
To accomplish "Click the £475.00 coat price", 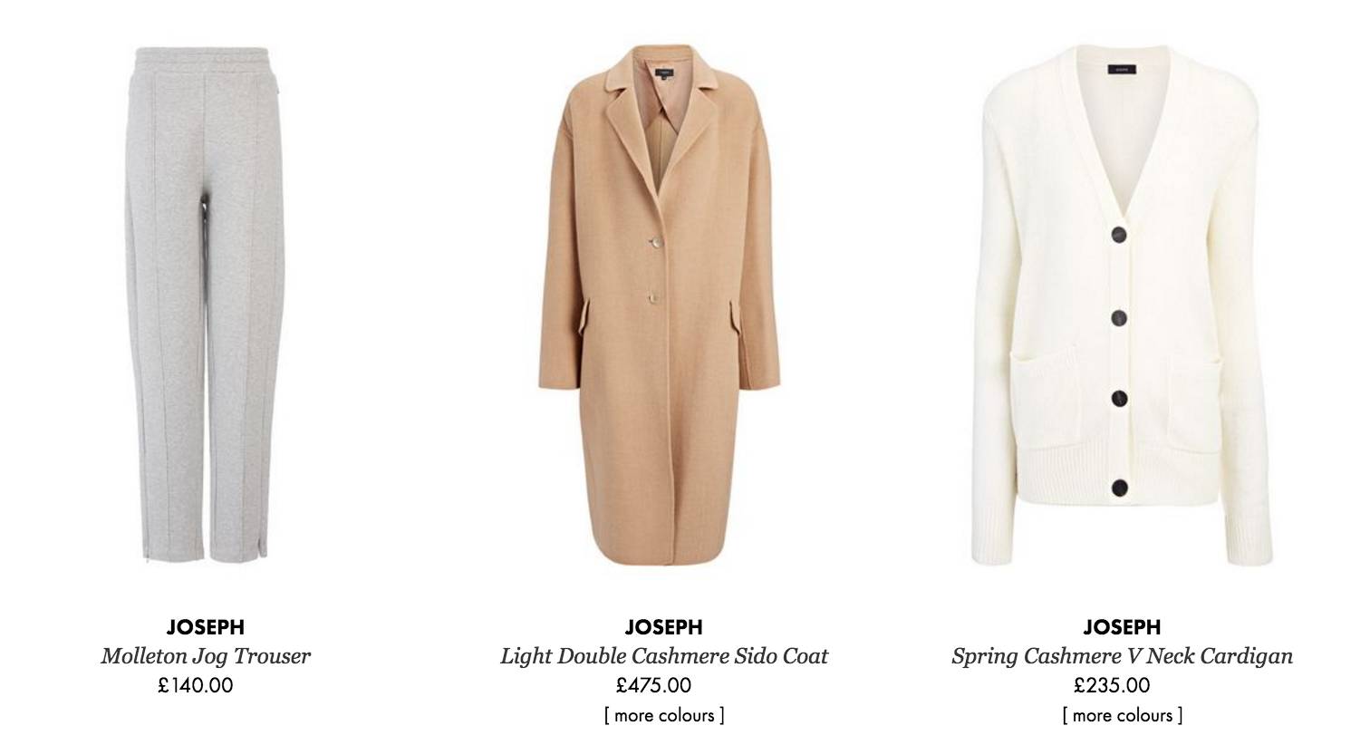I will click(x=653, y=685).
